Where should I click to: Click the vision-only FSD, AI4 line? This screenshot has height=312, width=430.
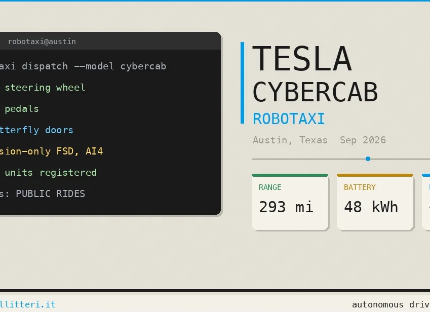pos(51,151)
